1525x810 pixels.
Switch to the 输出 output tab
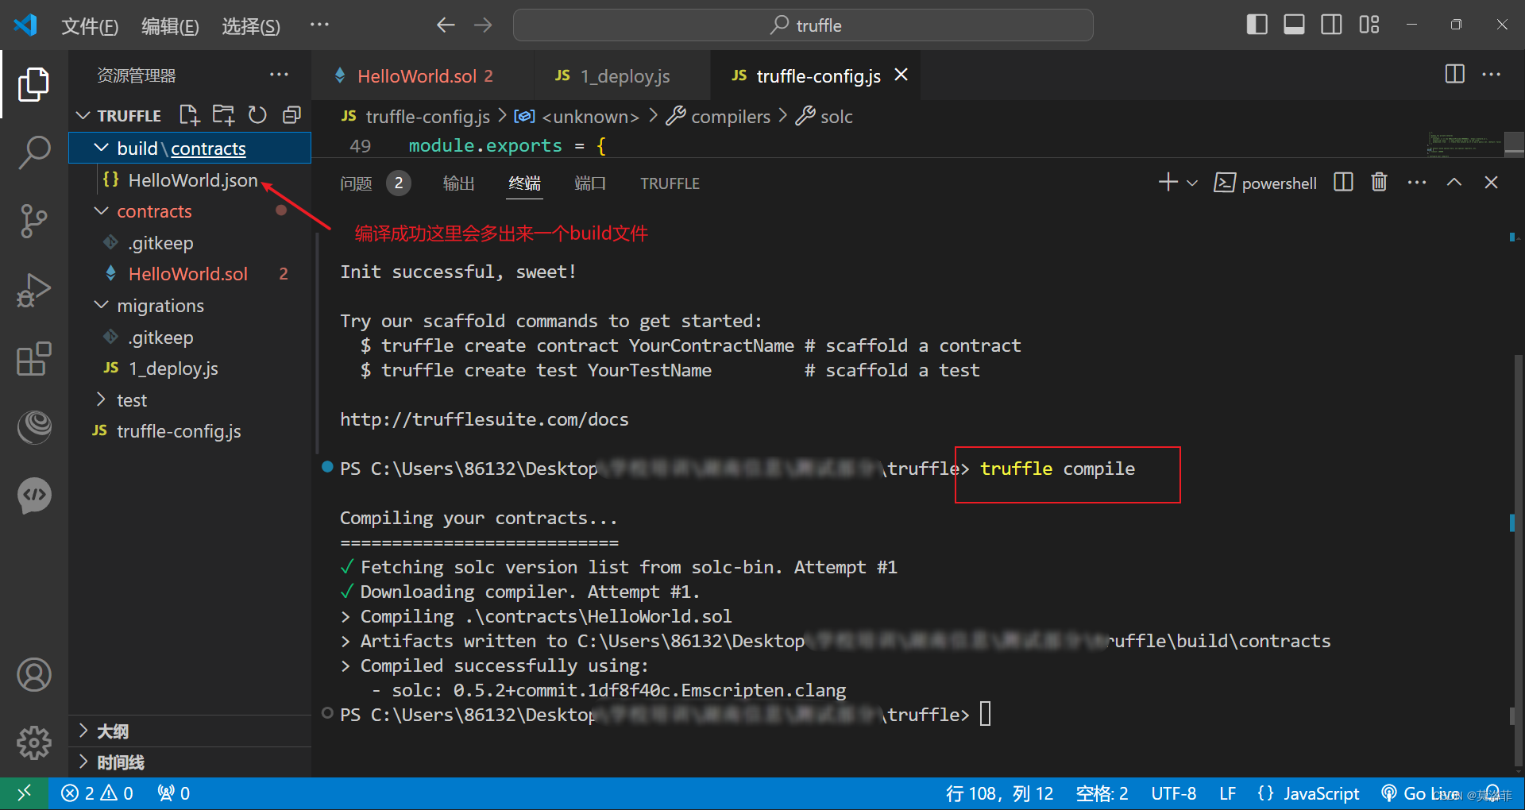point(458,183)
